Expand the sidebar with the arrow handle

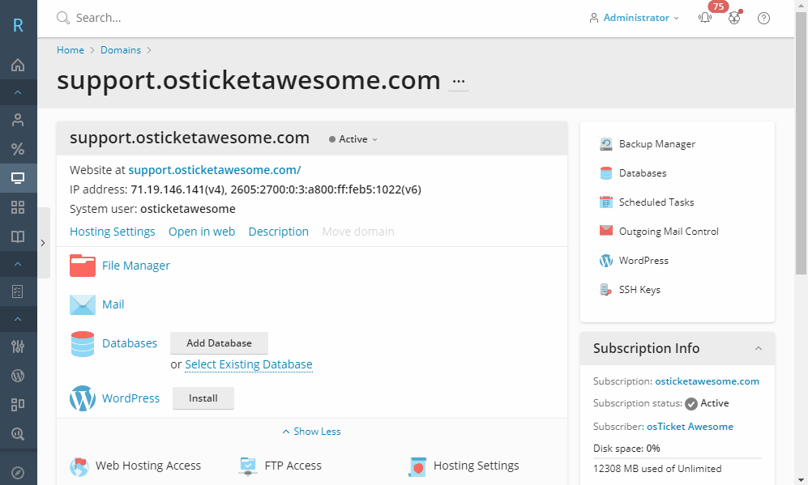[43, 243]
